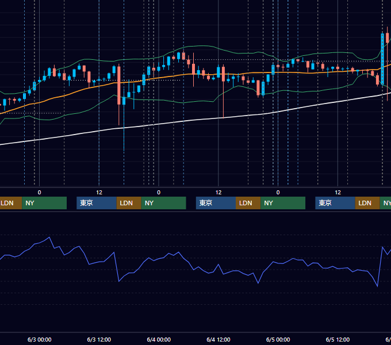
Task: Select the 東京 session bar above 6/5 12:00
Action: (x=335, y=203)
